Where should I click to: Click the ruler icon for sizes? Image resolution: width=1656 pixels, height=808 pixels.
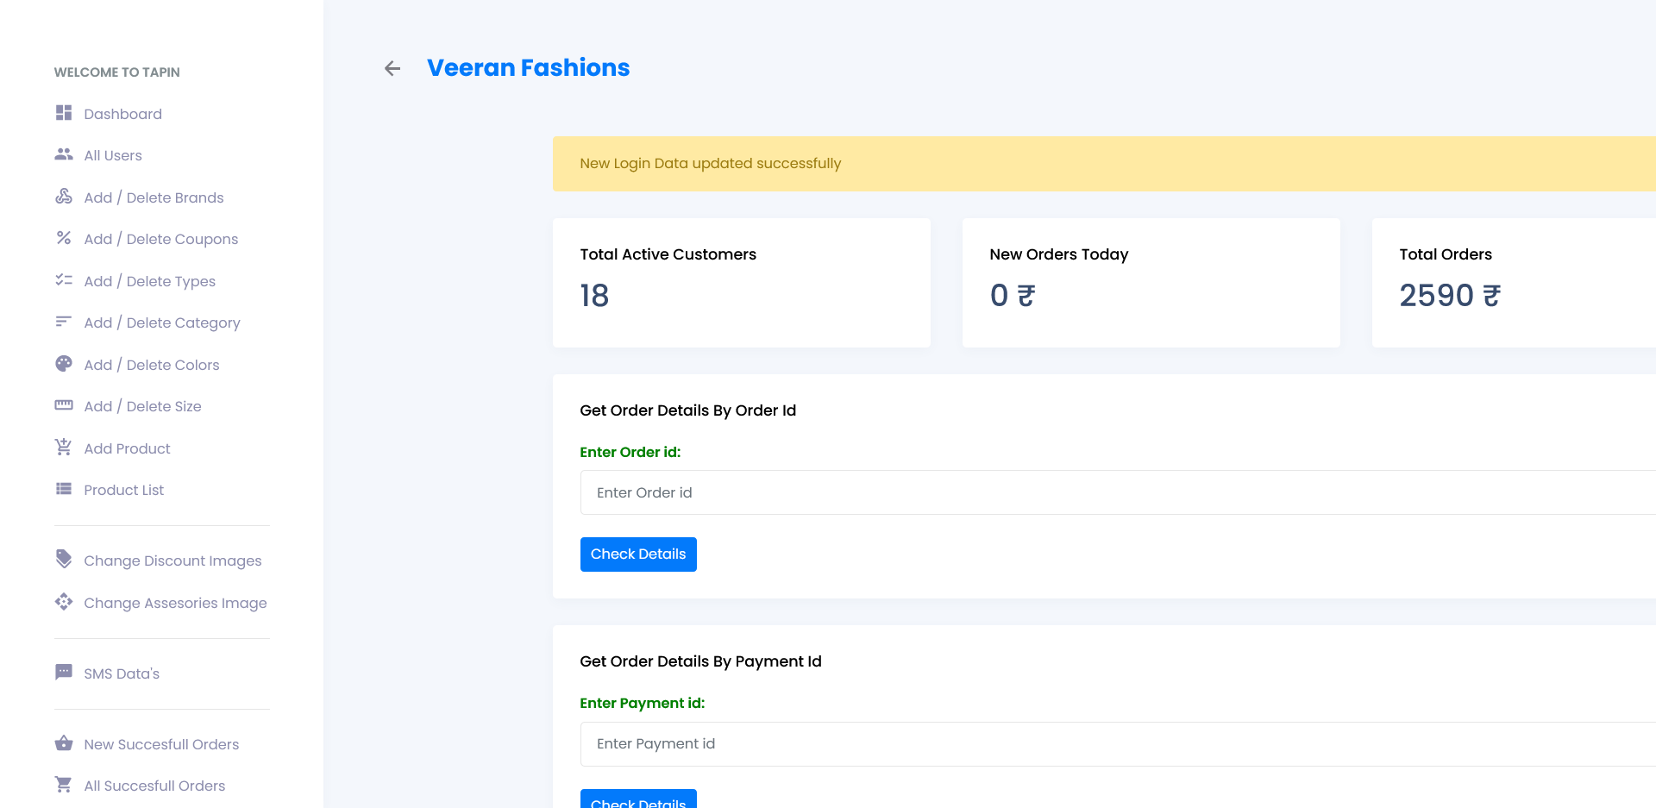(64, 405)
